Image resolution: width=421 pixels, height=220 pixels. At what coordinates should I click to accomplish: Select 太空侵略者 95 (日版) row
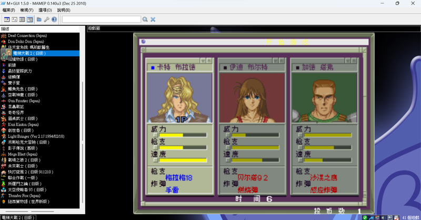40,189
